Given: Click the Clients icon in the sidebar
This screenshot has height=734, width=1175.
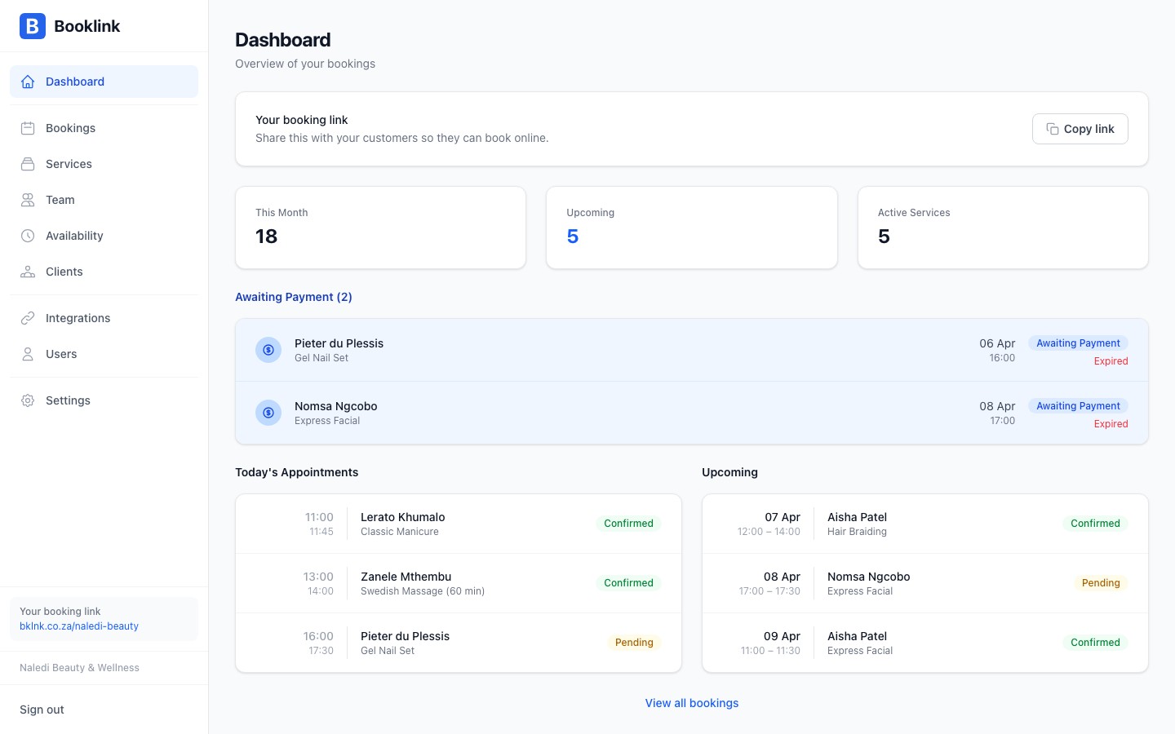Looking at the screenshot, I should pyautogui.click(x=28, y=272).
